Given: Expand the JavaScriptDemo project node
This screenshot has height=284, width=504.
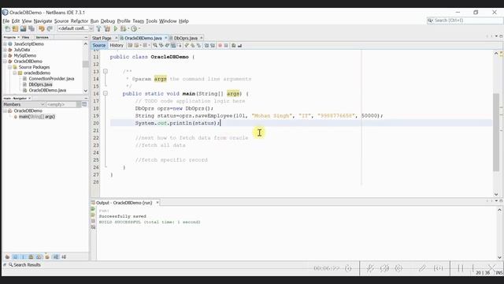Looking at the screenshot, I should [x=6, y=44].
